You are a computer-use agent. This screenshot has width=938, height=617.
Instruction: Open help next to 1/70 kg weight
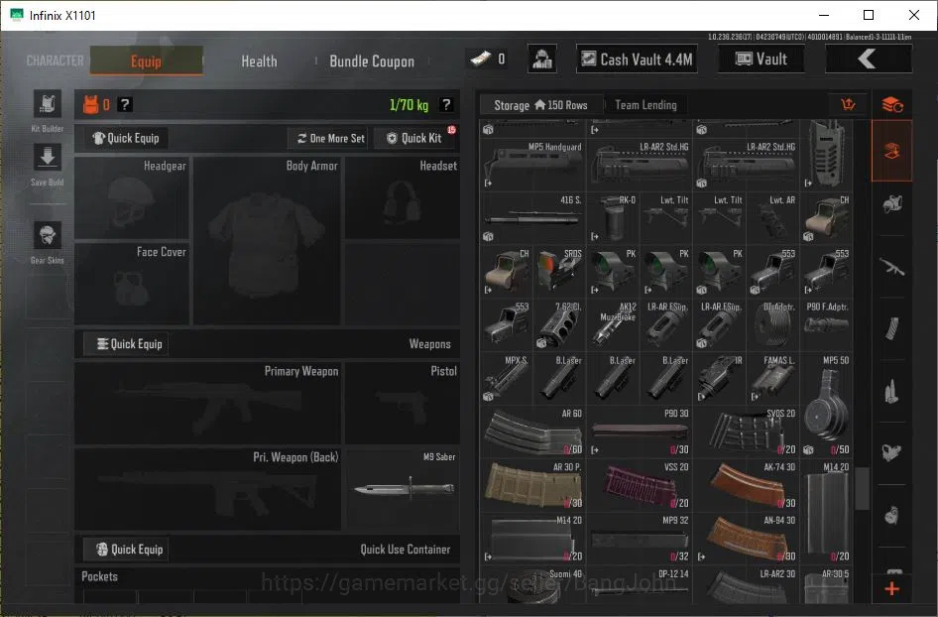[x=446, y=105]
